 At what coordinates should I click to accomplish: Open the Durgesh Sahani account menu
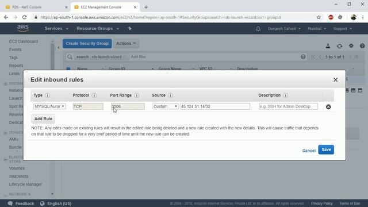284,29
